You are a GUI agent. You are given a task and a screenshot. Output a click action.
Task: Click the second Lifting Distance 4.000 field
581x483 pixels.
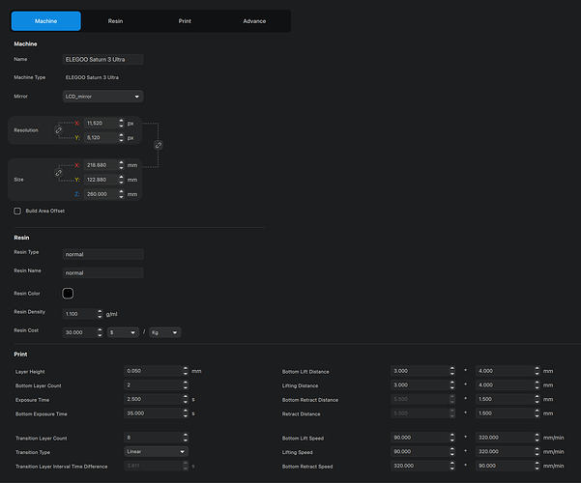(x=505, y=385)
